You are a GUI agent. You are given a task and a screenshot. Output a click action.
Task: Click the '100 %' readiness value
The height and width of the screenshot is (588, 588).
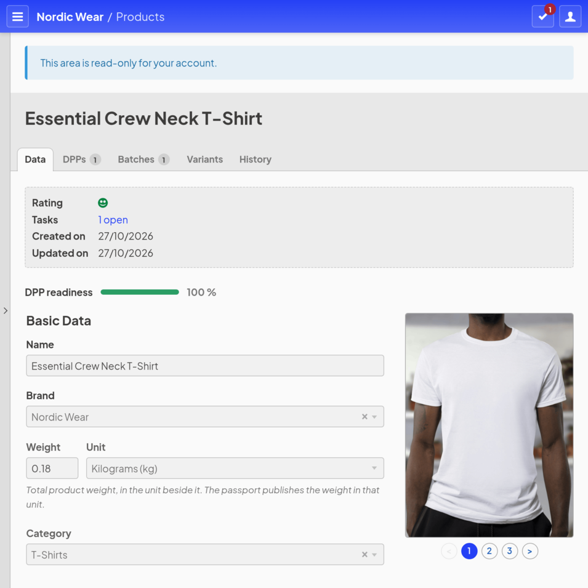click(201, 292)
